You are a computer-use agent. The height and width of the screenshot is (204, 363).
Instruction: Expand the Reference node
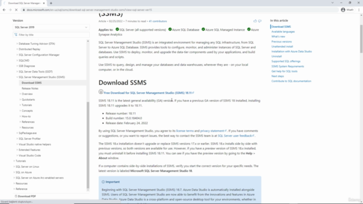(x=14, y=189)
